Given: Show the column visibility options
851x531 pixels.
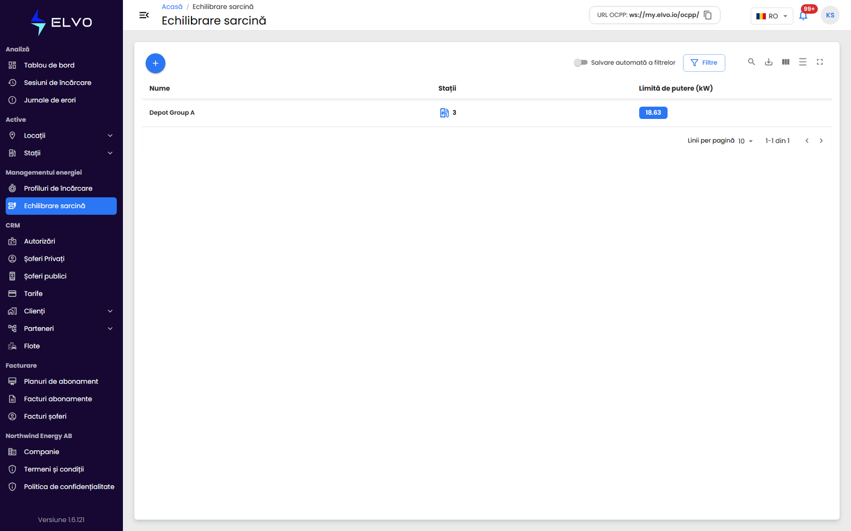Looking at the screenshot, I should click(x=786, y=62).
